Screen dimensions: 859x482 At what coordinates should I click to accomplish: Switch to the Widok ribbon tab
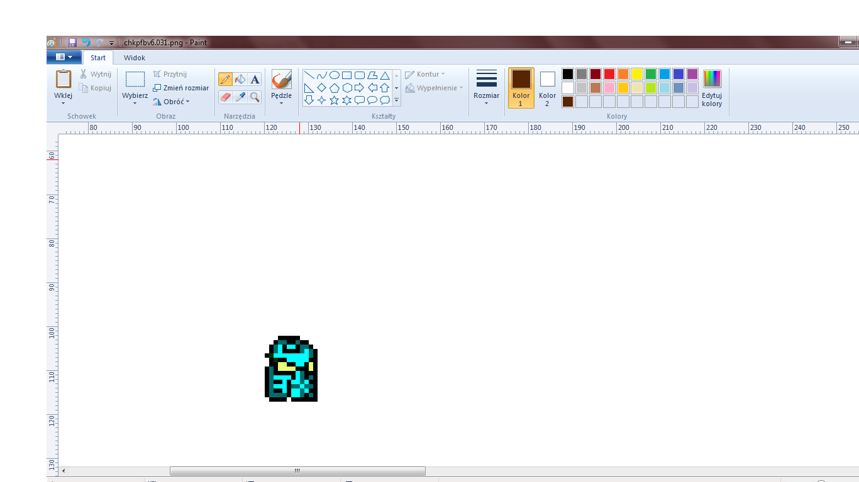pyautogui.click(x=135, y=58)
